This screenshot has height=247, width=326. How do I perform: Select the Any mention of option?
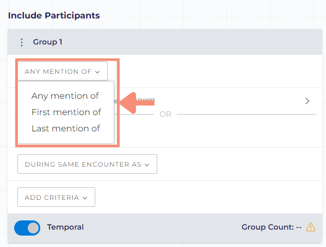[65, 96]
